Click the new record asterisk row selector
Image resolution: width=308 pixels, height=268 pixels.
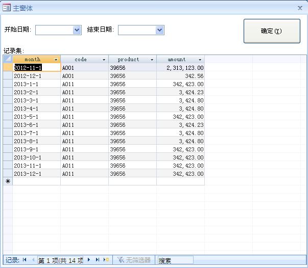click(8, 181)
